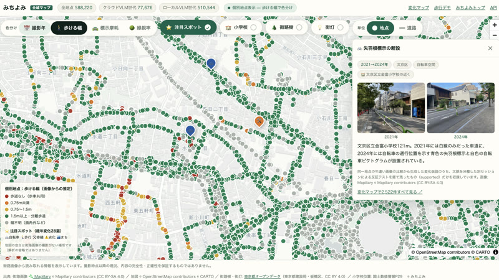
Task: Click the school building icon on 小学校
Action: point(228,27)
